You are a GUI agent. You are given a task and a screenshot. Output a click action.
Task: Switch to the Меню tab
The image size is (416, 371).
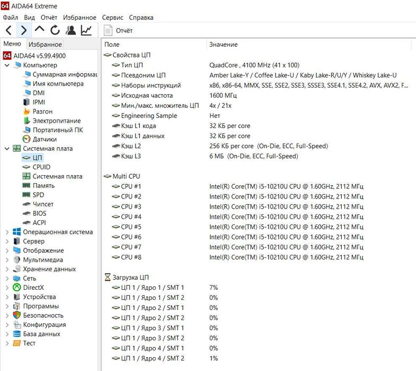[x=12, y=44]
